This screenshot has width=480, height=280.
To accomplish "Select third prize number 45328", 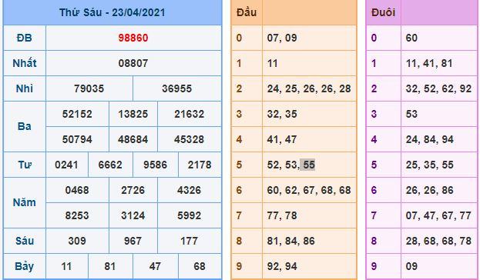I will pos(190,139).
